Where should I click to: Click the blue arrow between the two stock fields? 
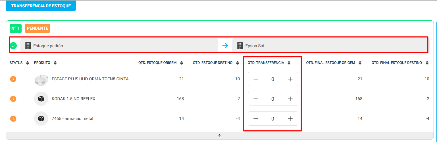pos(225,46)
